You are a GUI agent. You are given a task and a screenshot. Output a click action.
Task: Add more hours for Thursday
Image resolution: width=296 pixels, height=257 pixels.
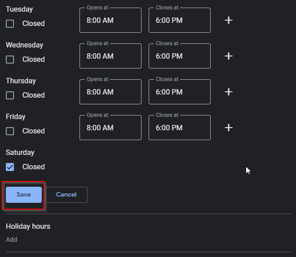(x=229, y=92)
